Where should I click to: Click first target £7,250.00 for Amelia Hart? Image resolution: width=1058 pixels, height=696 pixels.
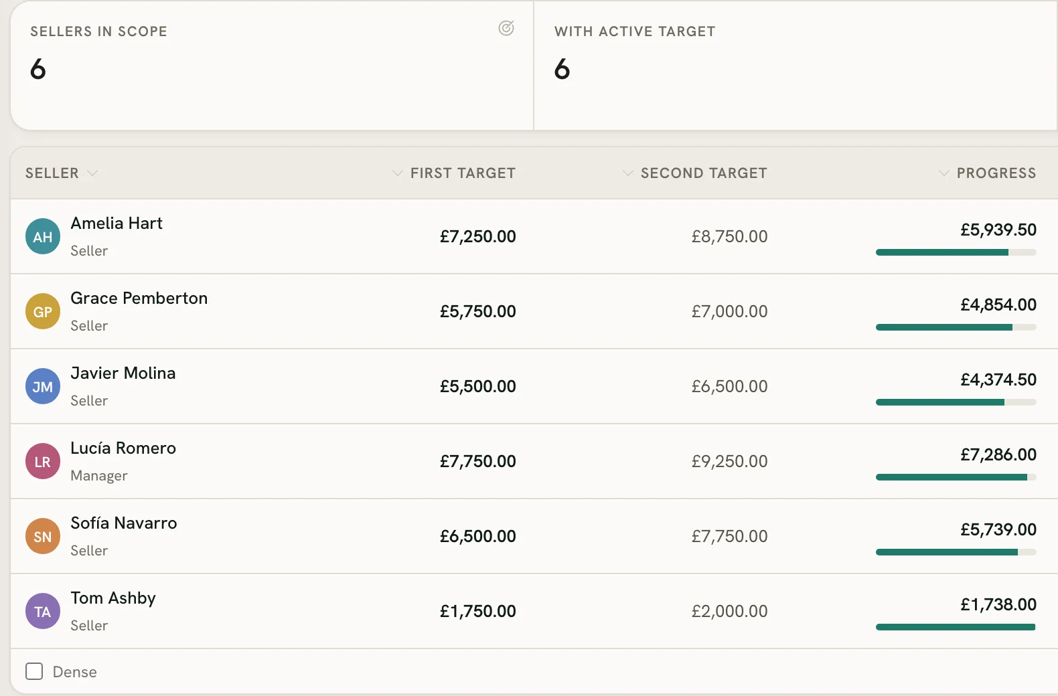478,236
